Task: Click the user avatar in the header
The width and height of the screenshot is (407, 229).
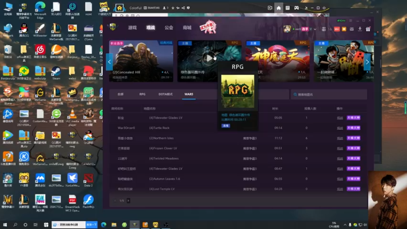Action: click(287, 29)
